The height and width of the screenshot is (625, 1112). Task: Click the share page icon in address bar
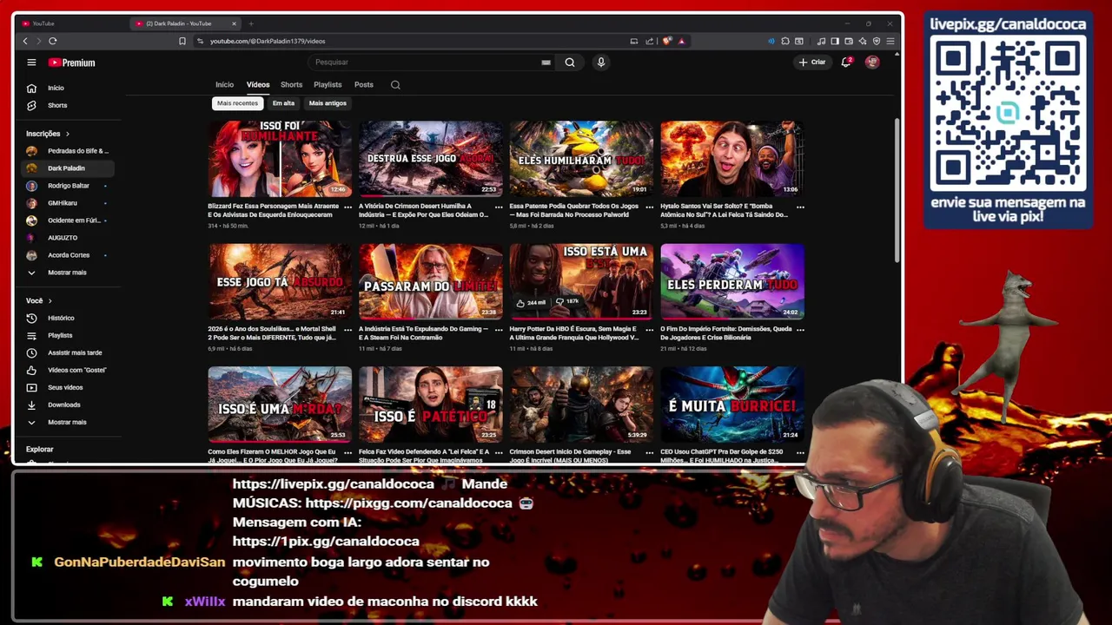(649, 41)
